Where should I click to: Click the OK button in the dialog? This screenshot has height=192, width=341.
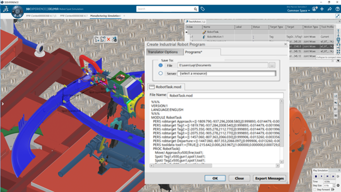click(x=215, y=178)
